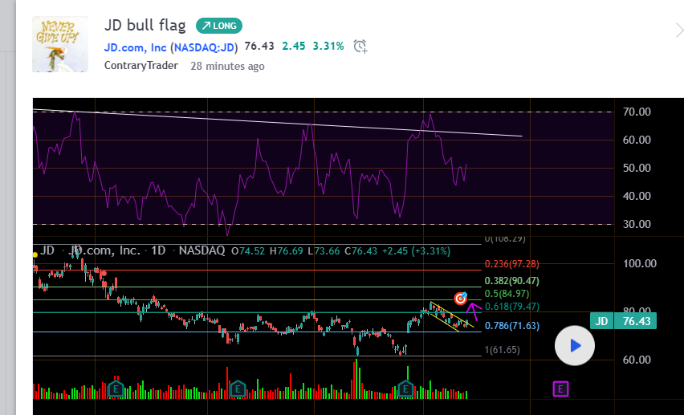The width and height of the screenshot is (684, 415).
Task: Click the Never Give Up avatar thumbnail
Action: click(60, 44)
